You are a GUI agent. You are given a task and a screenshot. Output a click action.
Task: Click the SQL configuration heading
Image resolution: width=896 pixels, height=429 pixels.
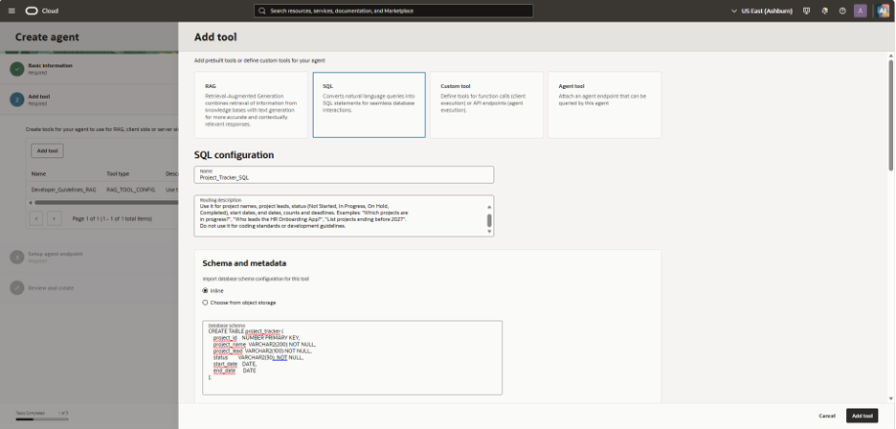pyautogui.click(x=234, y=155)
